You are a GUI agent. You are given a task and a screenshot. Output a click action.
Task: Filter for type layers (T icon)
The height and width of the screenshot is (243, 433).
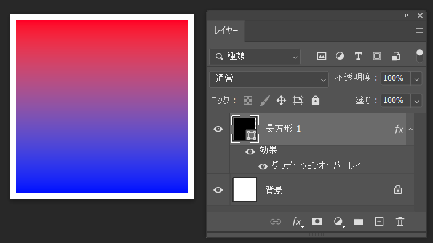click(359, 56)
